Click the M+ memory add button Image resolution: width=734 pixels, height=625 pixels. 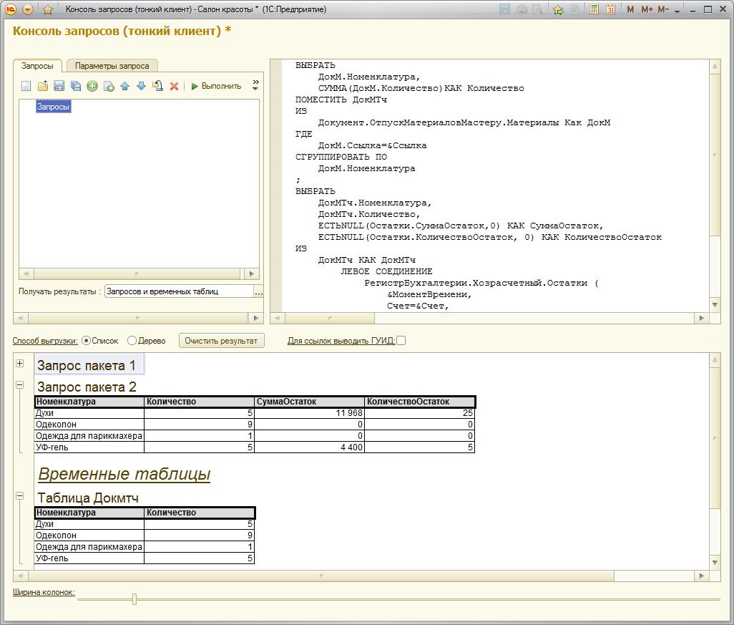click(x=647, y=9)
